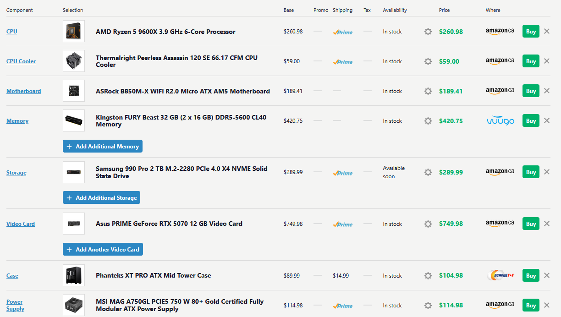This screenshot has width=561, height=317.
Task: Click Add Additional Storage button
Action: pos(101,198)
